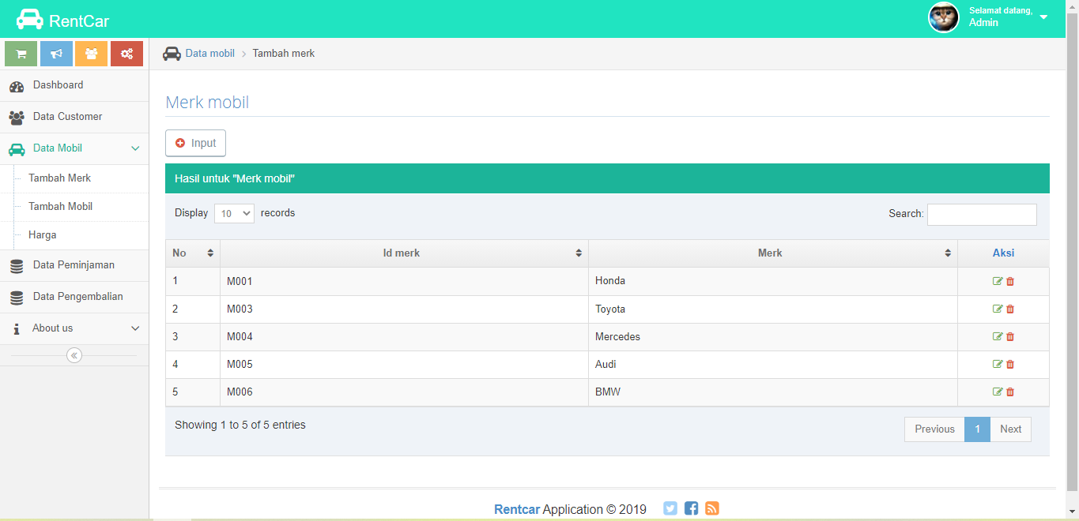Open the Twitter icon in the footer
Image resolution: width=1079 pixels, height=521 pixels.
click(670, 508)
